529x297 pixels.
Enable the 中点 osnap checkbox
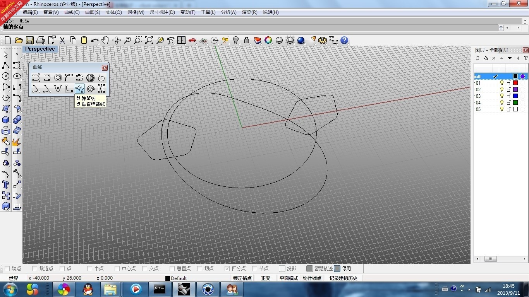(x=89, y=268)
